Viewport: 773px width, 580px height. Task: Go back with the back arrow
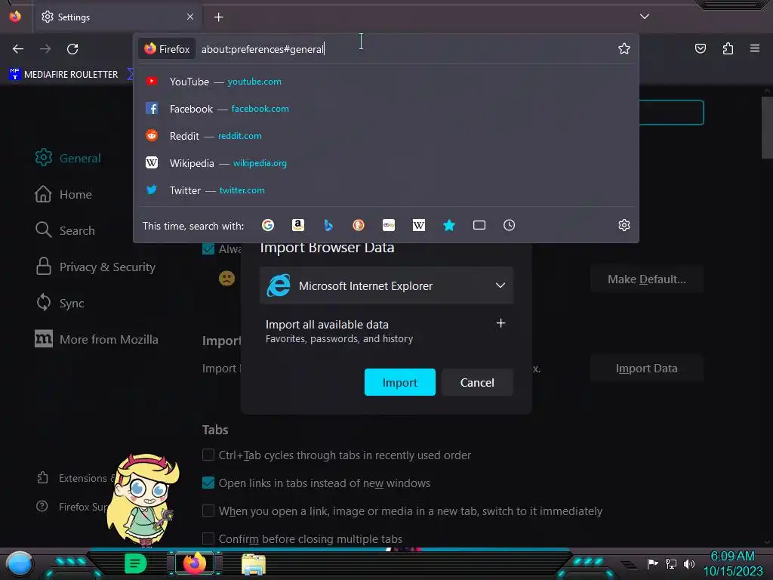[x=18, y=49]
